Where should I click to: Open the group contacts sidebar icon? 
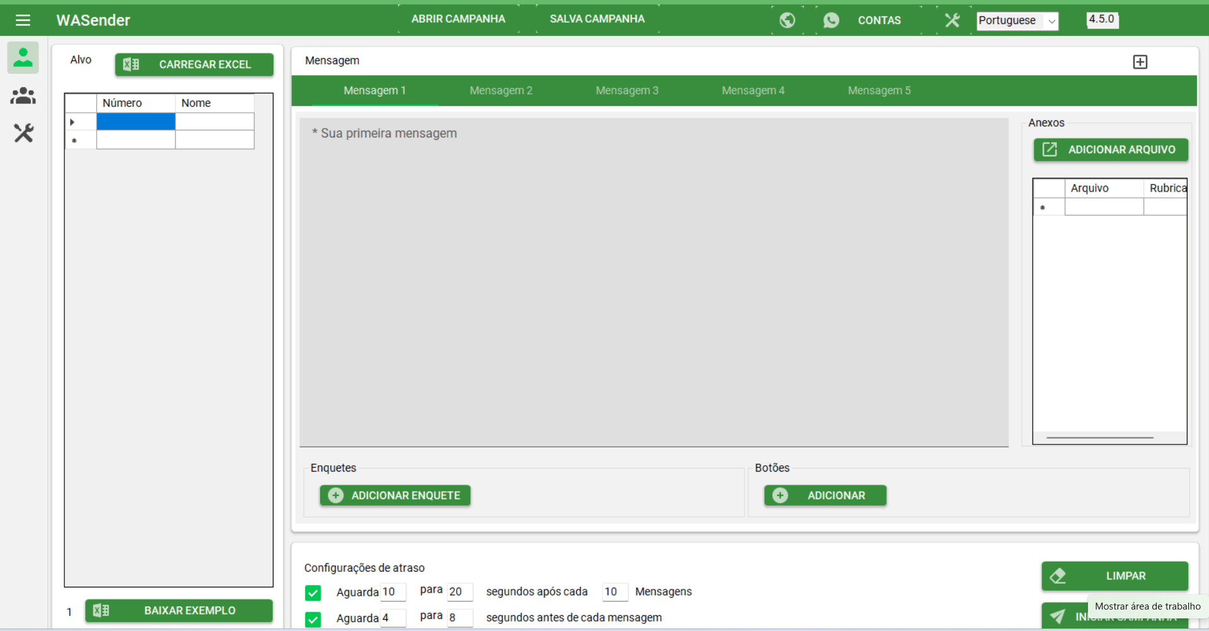23,96
